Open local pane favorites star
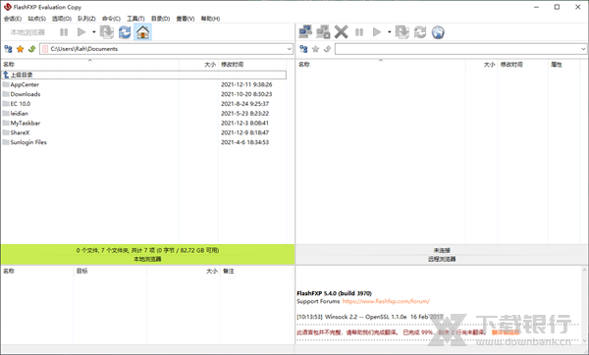 pos(21,49)
